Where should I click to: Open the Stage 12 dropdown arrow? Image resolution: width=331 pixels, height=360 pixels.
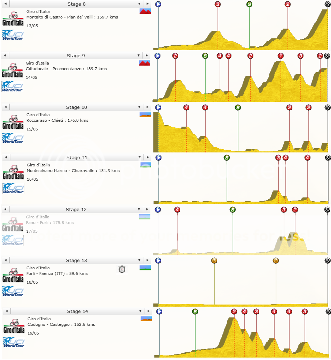(139, 209)
